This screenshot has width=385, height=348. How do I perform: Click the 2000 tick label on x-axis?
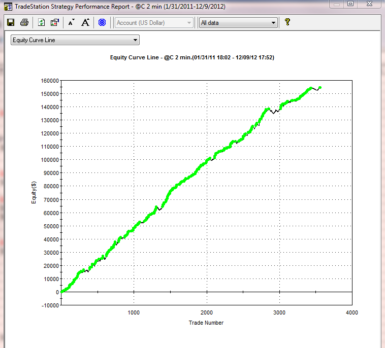[206, 312]
